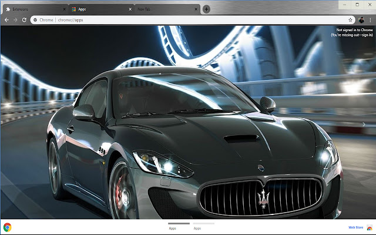Image resolution: width=376 pixels, height=235 pixels.
Task: Switch to the Extensions tab
Action: (35, 9)
